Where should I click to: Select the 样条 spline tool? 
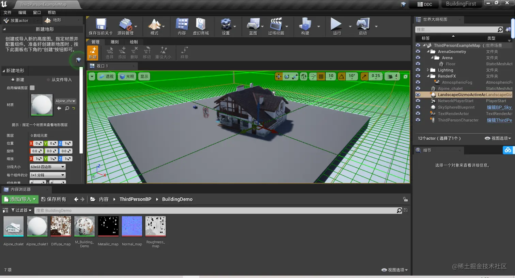pos(184,53)
